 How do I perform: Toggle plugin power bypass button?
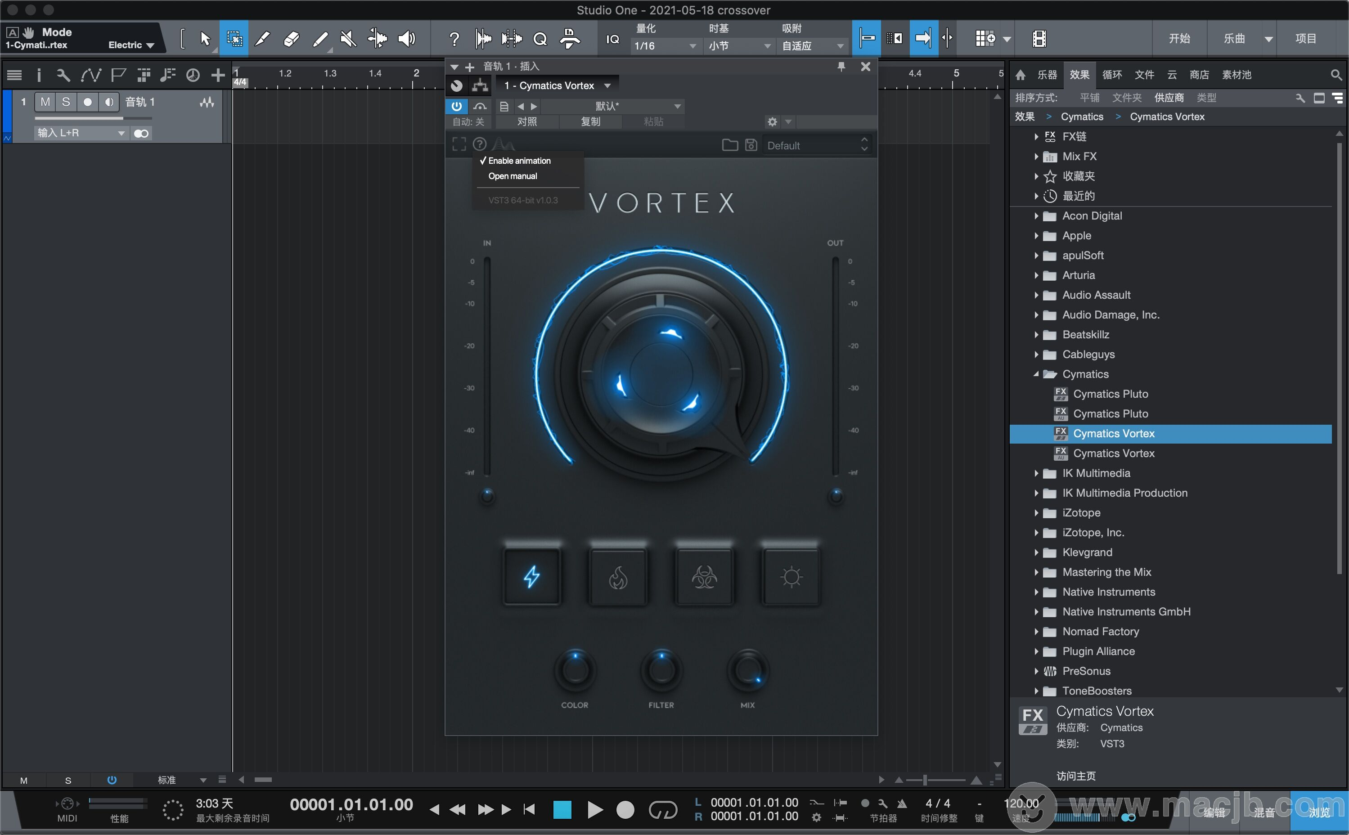(x=456, y=106)
